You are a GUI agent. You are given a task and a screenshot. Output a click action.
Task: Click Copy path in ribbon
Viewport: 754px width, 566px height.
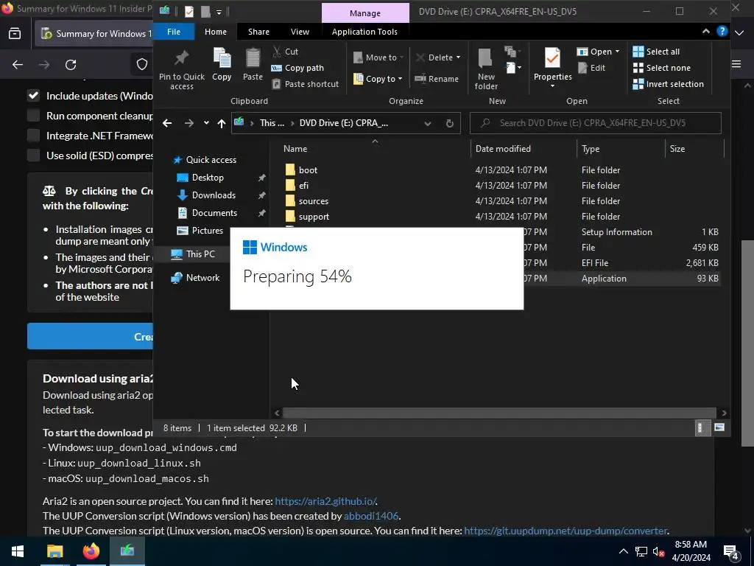click(297, 68)
